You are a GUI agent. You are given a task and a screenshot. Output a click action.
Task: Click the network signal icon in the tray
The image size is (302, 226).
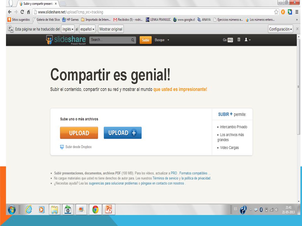[x=271, y=210]
